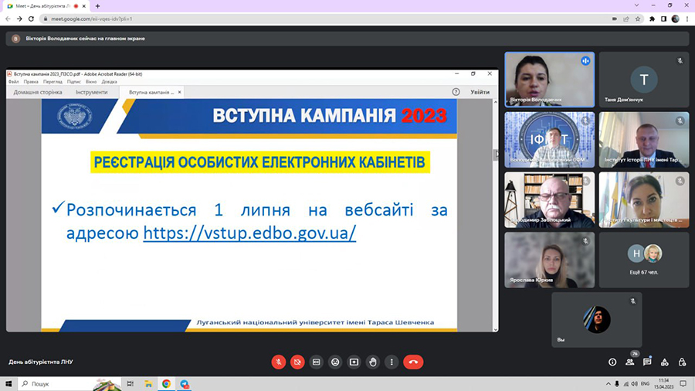
Task: Click ENG language indicator
Action: point(645,384)
